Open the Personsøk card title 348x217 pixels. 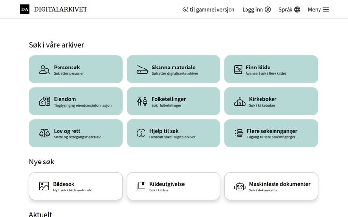(67, 67)
